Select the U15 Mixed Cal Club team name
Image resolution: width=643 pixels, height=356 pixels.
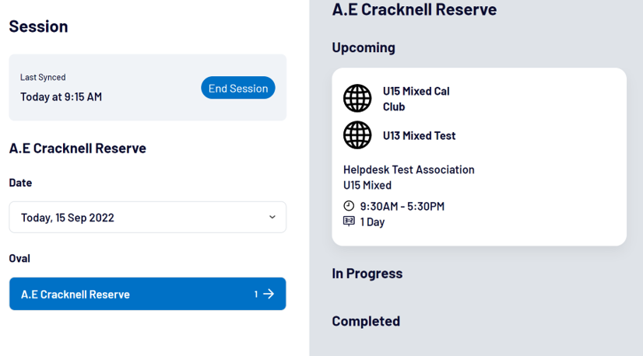(x=416, y=99)
